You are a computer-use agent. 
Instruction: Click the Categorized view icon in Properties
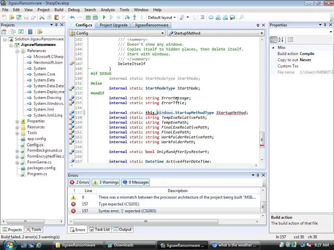click(x=274, y=39)
